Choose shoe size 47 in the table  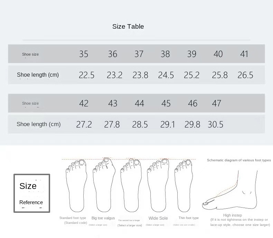217,103
